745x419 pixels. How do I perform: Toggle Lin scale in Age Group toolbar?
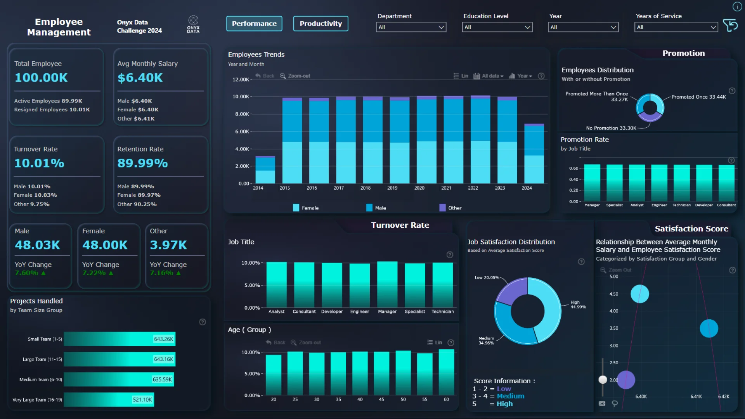(435, 343)
